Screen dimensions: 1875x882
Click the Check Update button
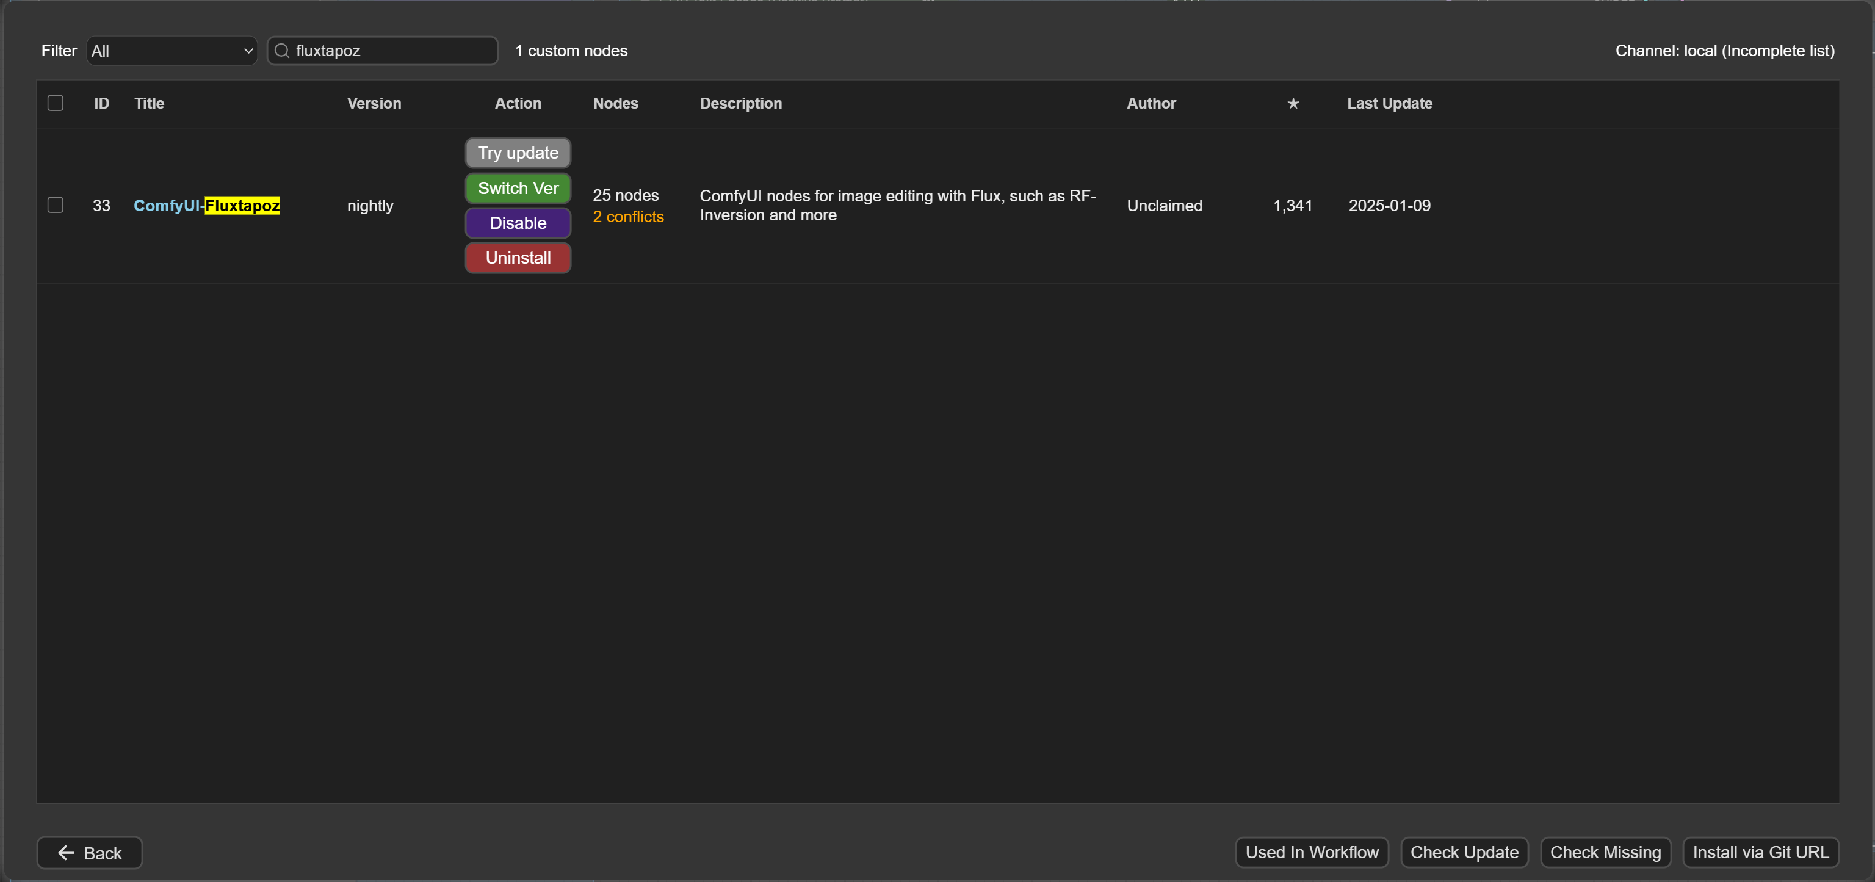(x=1464, y=853)
